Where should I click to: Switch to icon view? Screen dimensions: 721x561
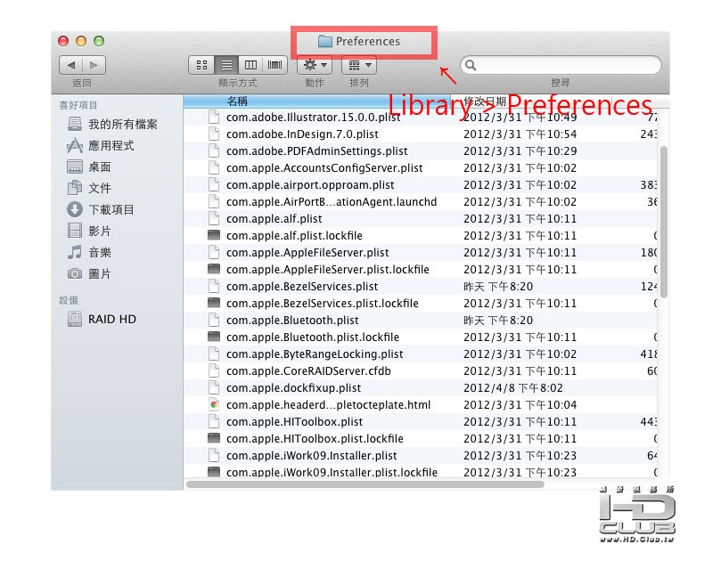(x=201, y=65)
